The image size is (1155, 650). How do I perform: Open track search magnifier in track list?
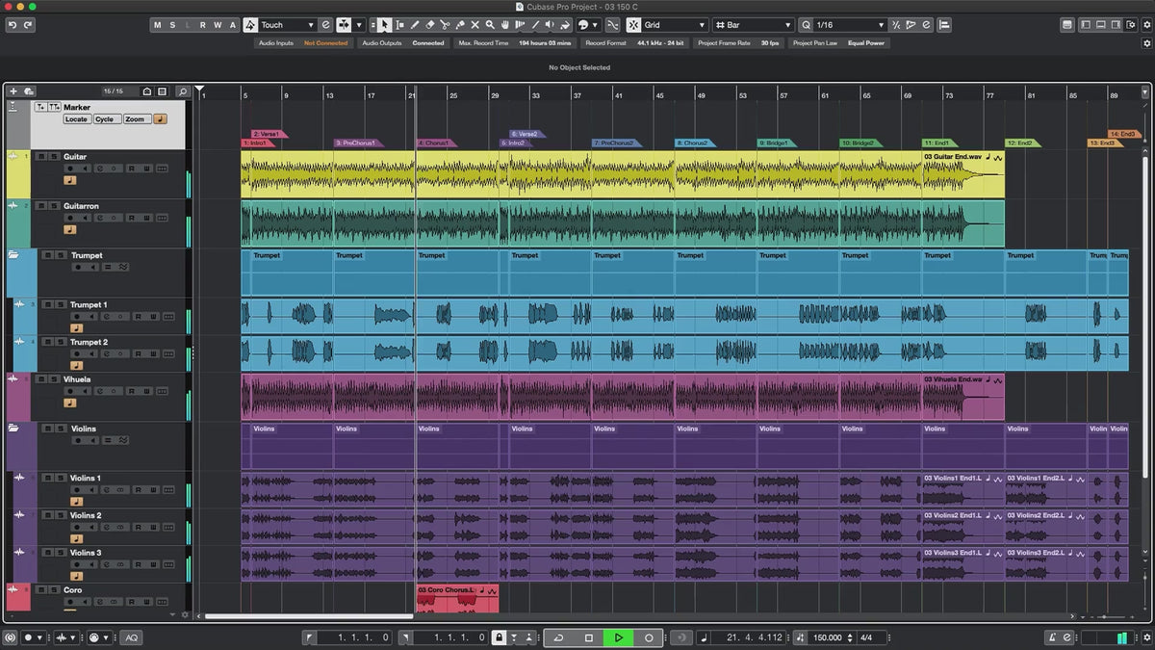click(x=183, y=91)
